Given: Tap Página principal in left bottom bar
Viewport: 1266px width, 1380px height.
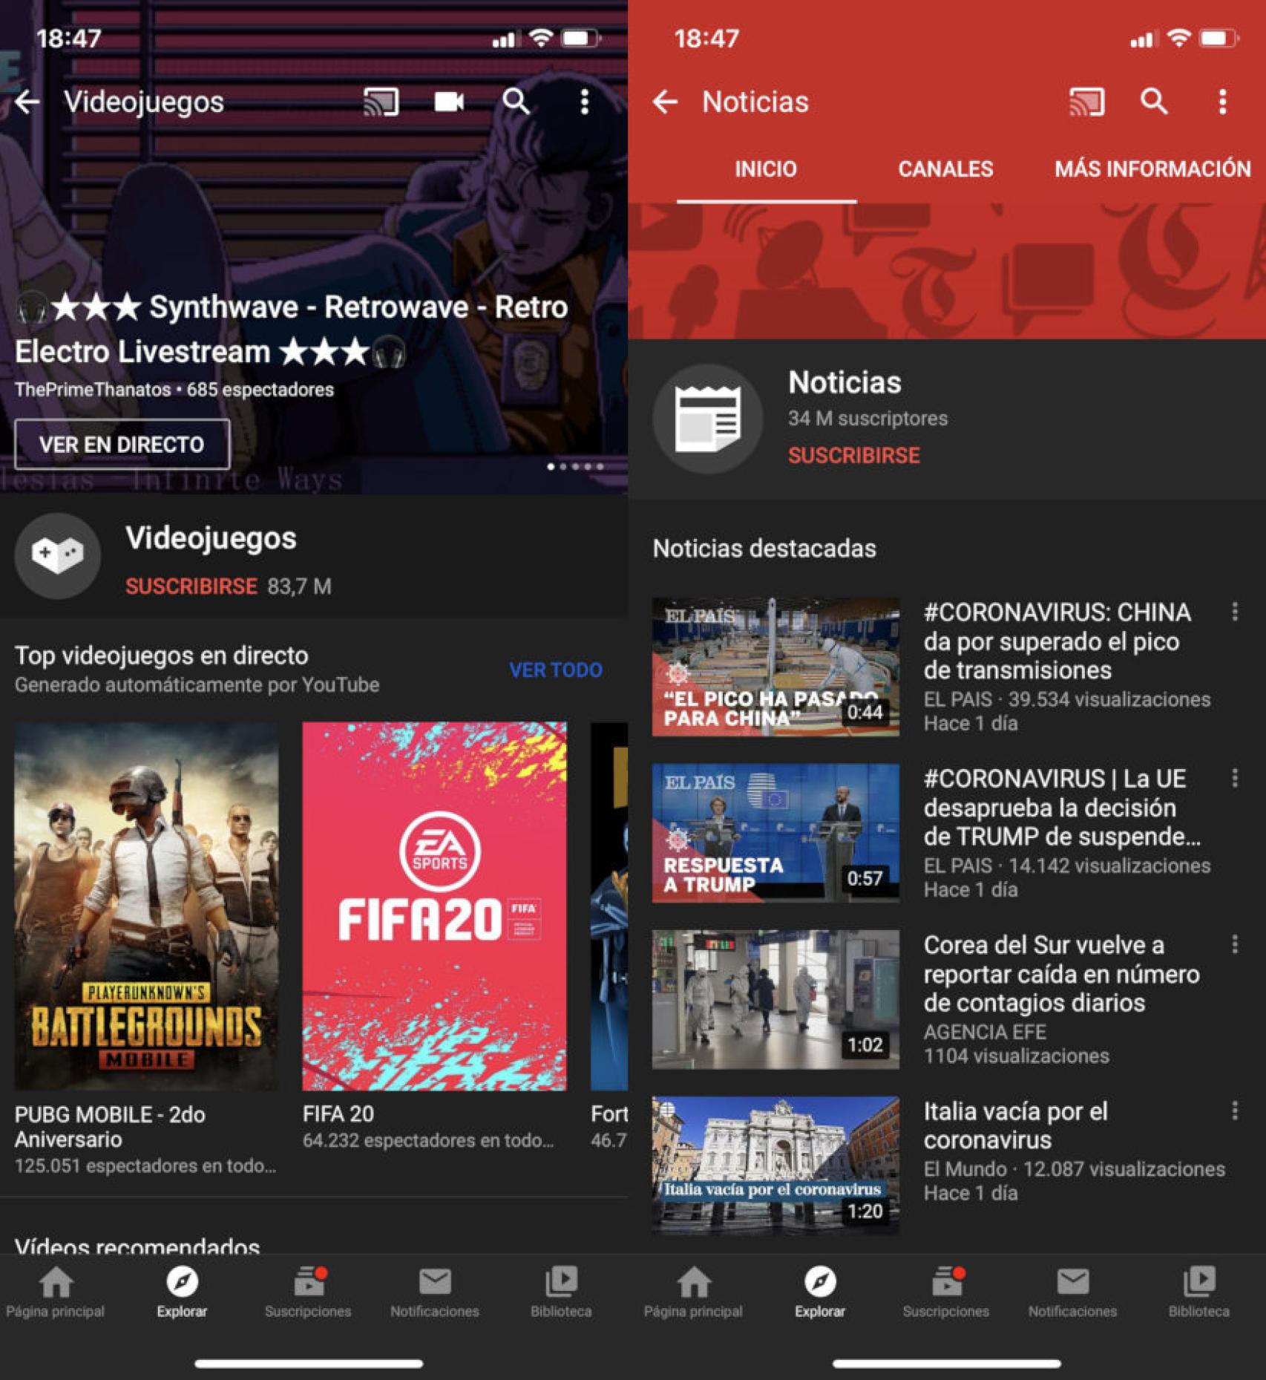Looking at the screenshot, I should tap(56, 1292).
